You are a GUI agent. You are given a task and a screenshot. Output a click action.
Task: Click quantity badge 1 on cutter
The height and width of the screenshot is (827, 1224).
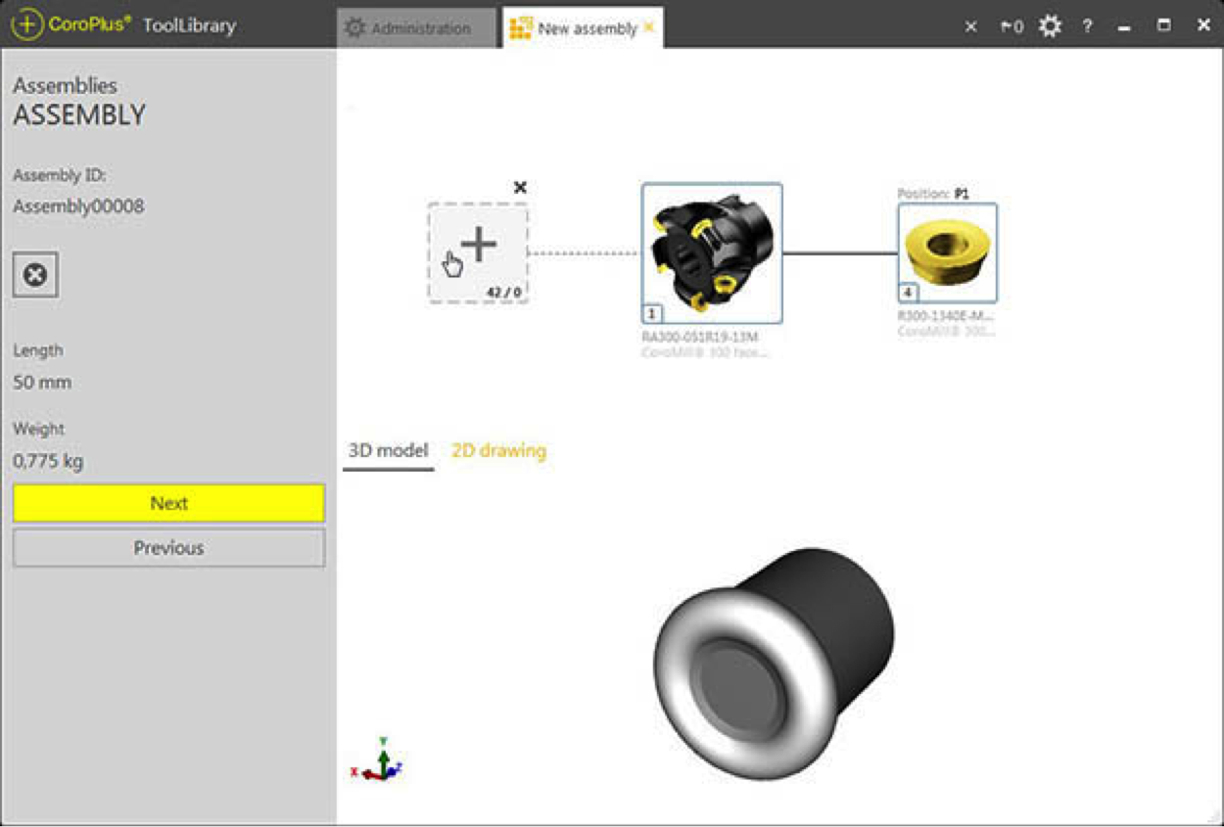pos(652,313)
